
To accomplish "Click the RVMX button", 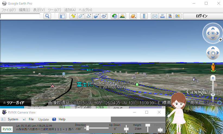I will (x=7, y=129).
